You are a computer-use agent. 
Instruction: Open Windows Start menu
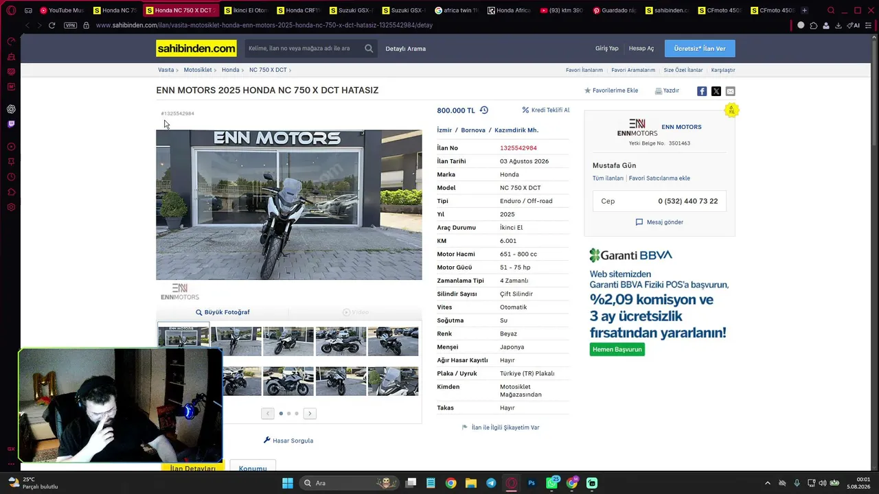288,483
